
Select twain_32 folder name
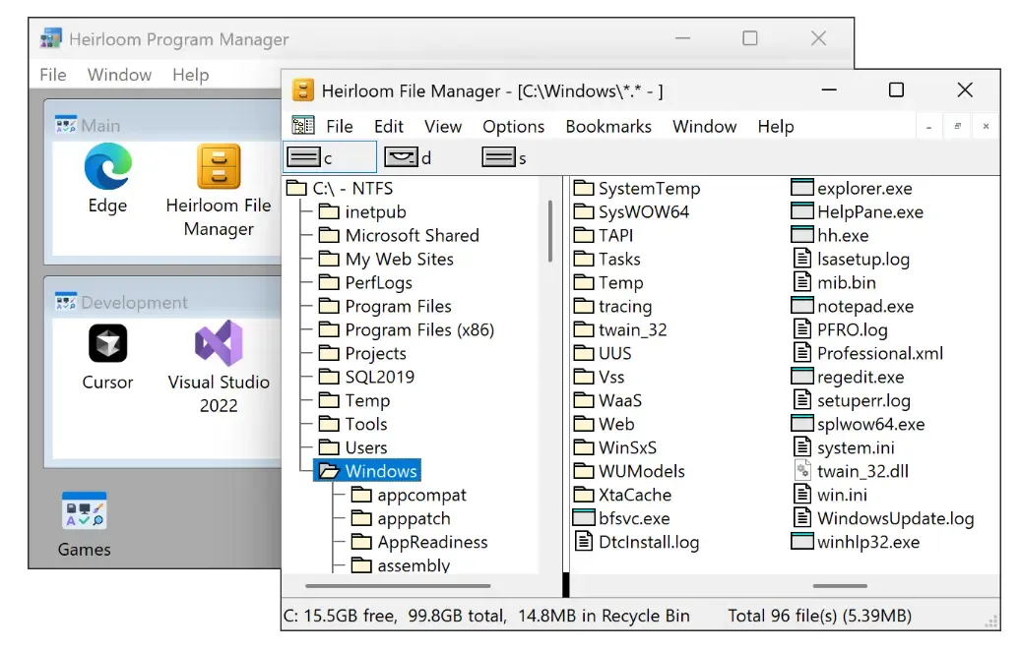point(632,329)
